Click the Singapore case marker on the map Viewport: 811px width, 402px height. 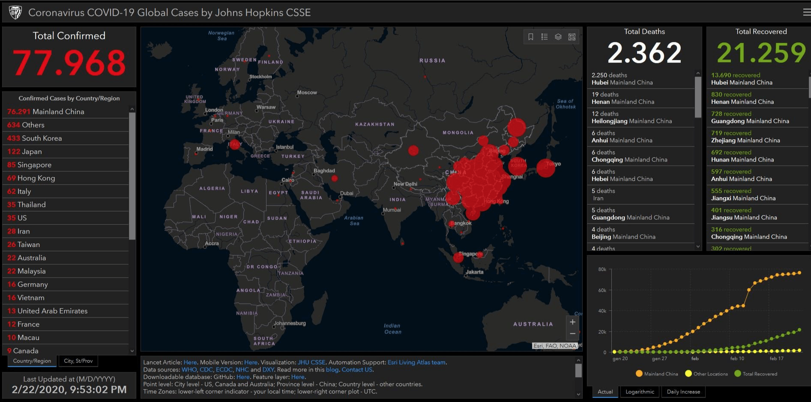(x=458, y=257)
